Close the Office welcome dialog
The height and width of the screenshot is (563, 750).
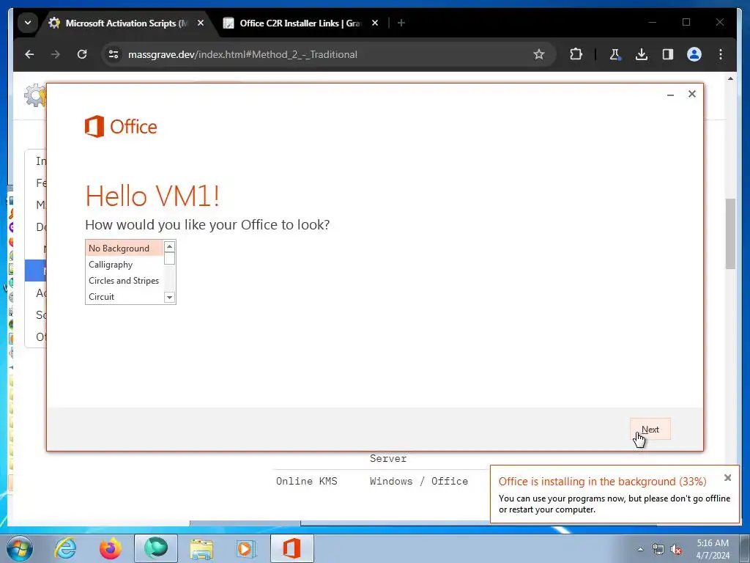tap(691, 94)
